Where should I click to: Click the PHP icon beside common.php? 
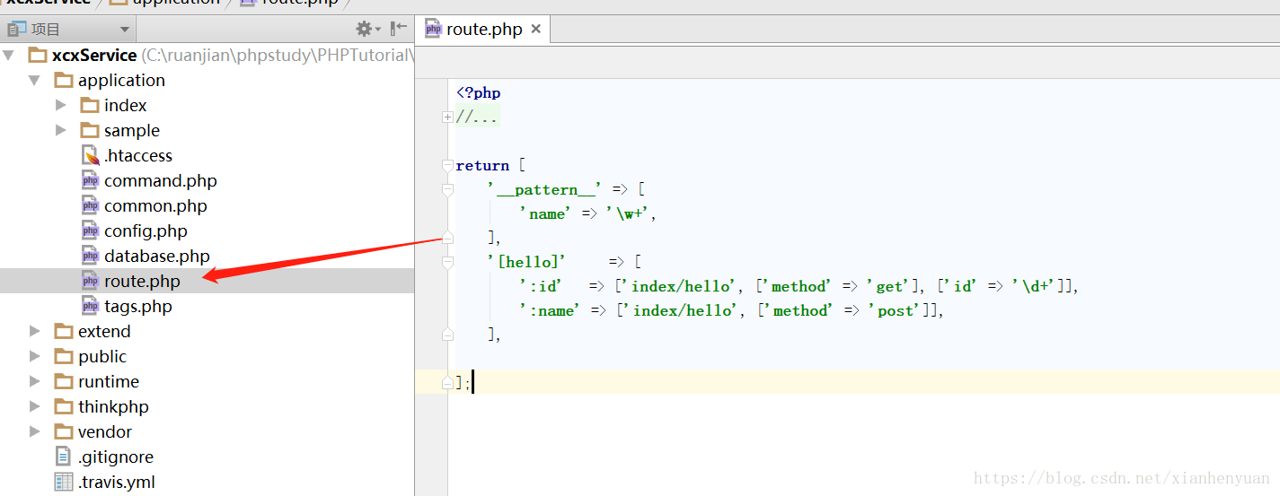[90, 205]
